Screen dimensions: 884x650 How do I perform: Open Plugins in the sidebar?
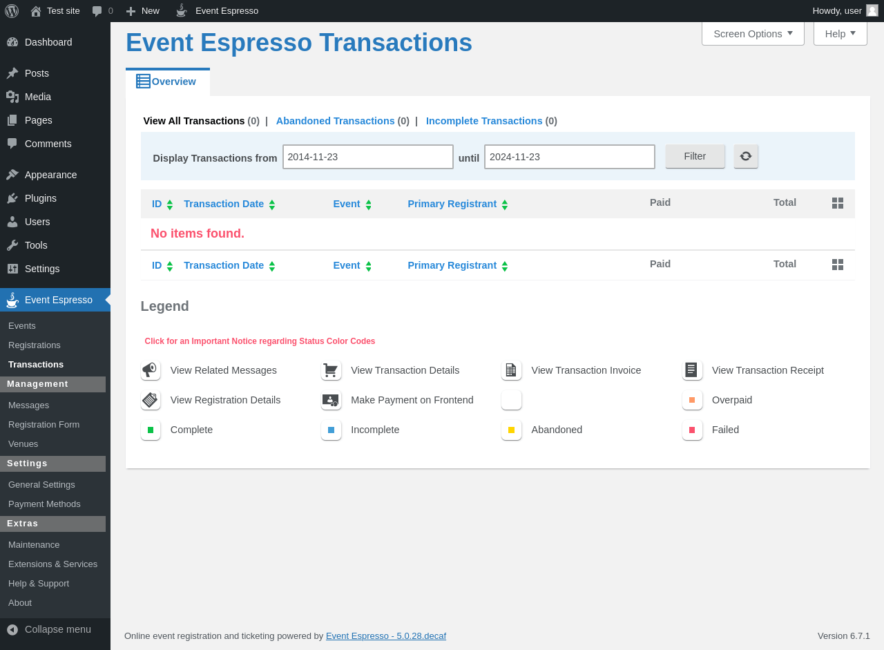(55, 198)
